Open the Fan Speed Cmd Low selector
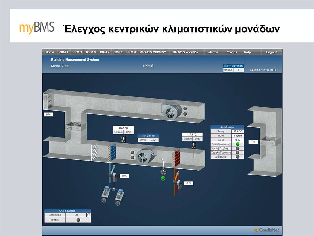 click(153, 140)
